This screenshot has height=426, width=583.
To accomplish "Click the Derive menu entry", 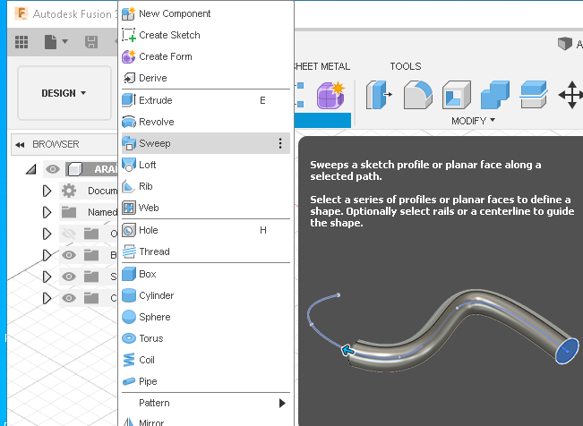I will [x=206, y=78].
